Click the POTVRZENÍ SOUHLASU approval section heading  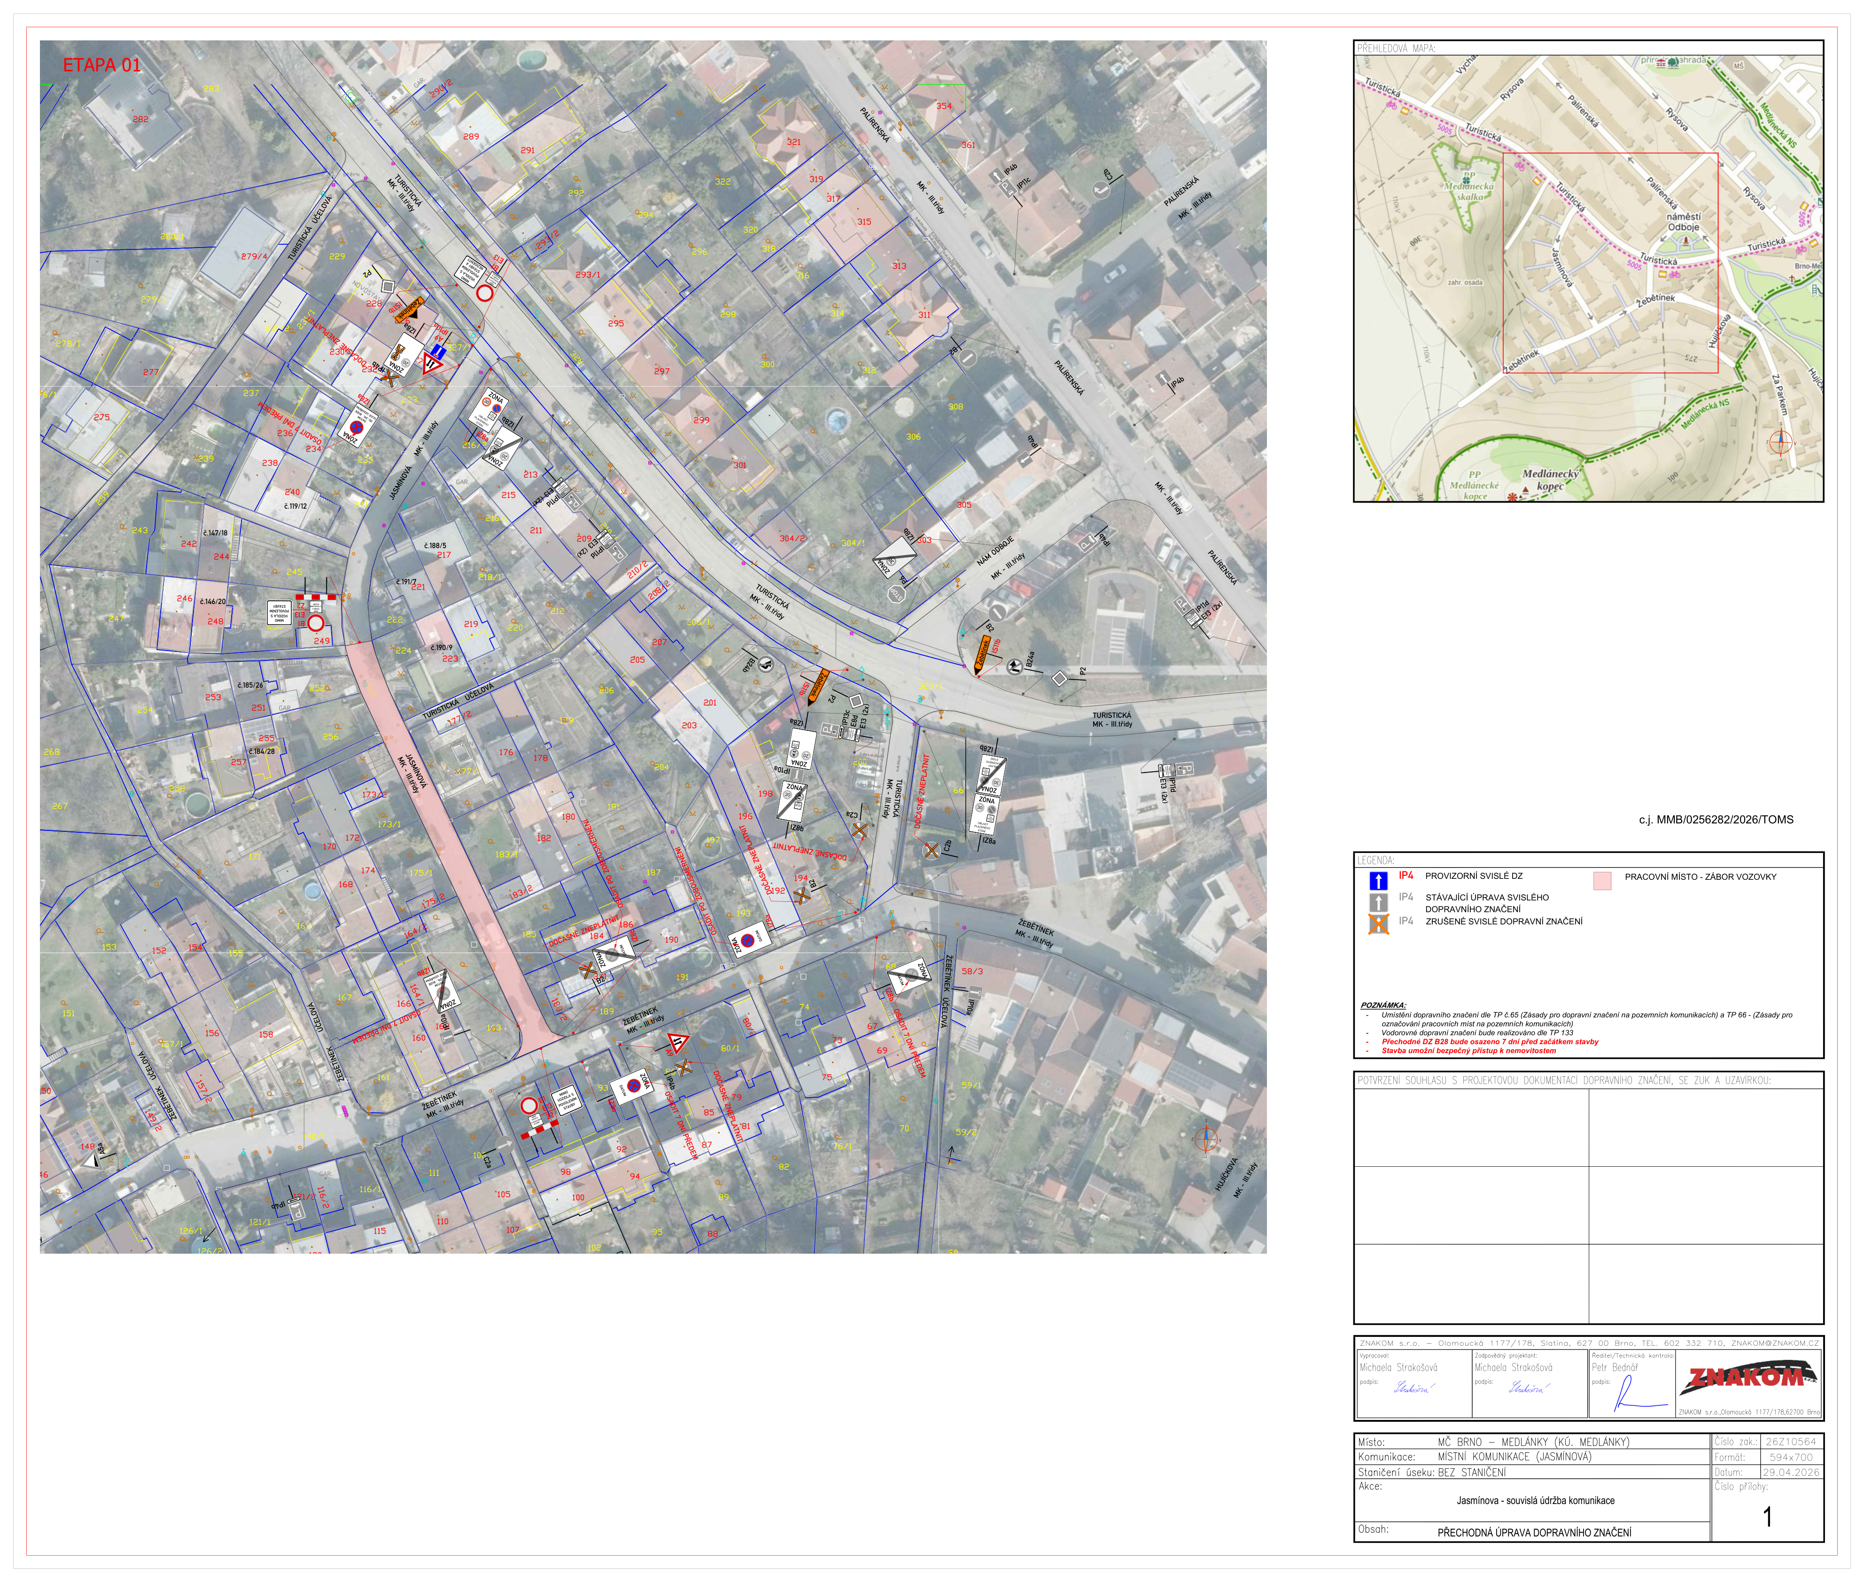tap(1563, 1081)
